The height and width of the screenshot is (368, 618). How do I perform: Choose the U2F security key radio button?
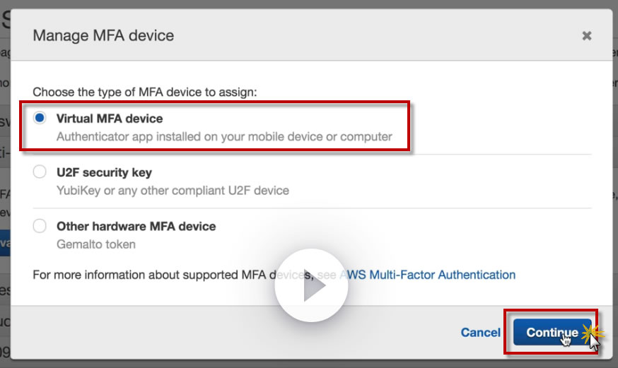(40, 172)
